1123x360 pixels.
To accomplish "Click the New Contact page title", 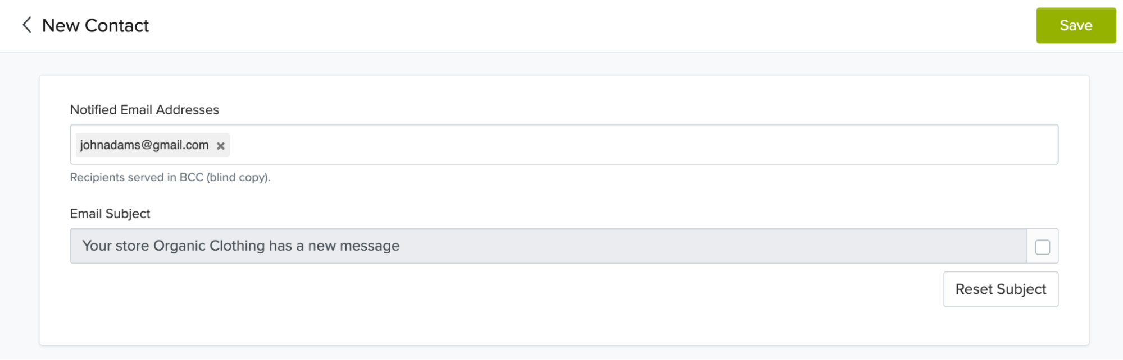I will pyautogui.click(x=95, y=26).
